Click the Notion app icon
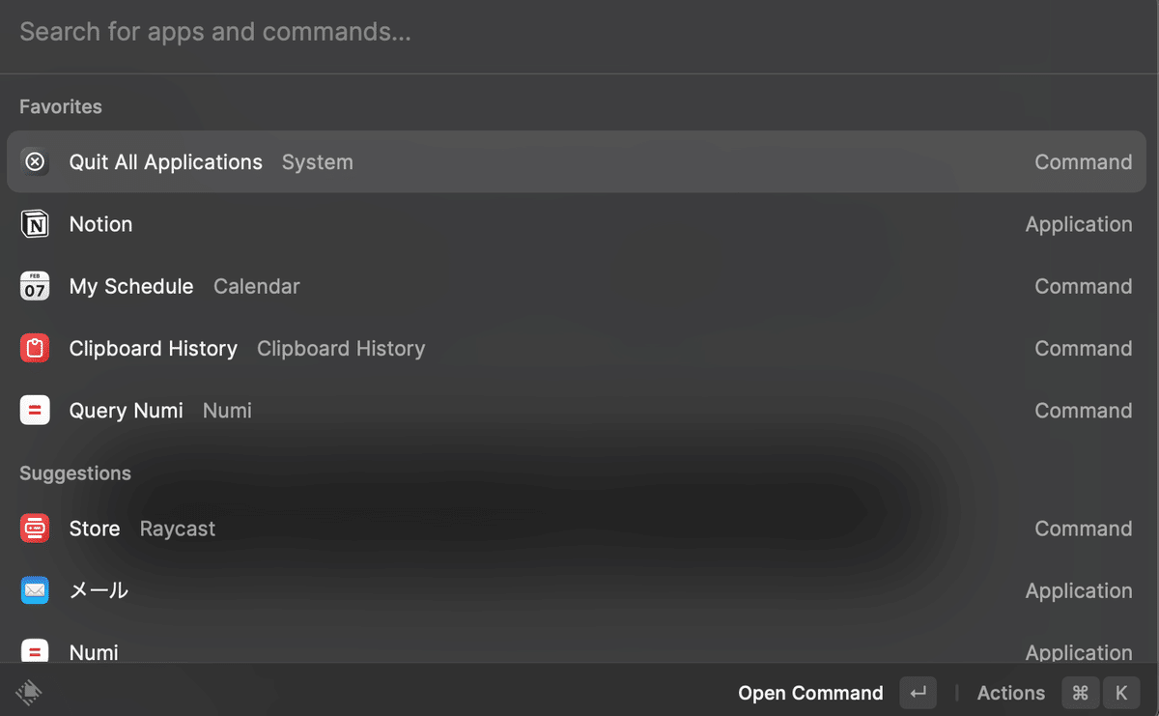Viewport: 1159px width, 716px height. coord(35,224)
